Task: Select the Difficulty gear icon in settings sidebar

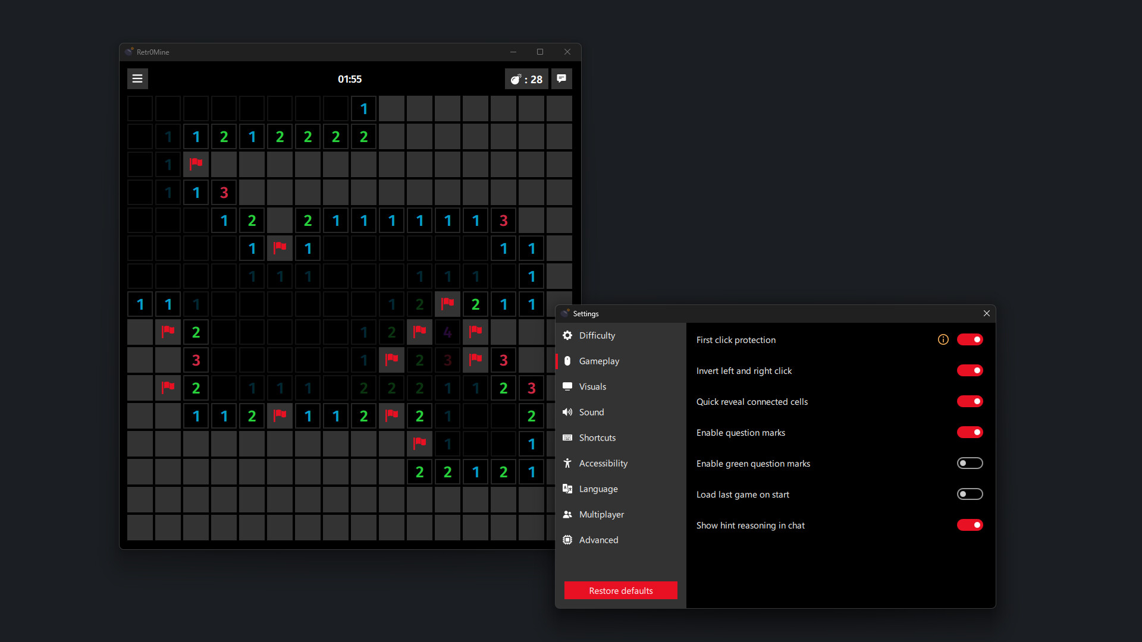Action: coord(568,335)
